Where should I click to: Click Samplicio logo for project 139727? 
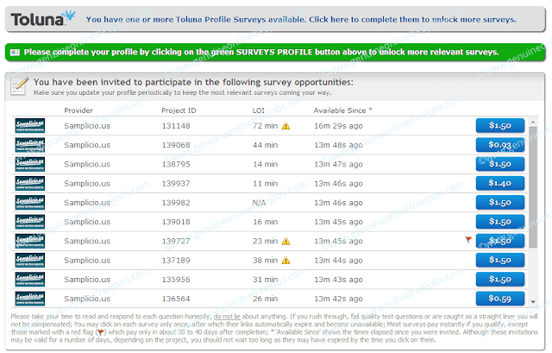(x=30, y=241)
